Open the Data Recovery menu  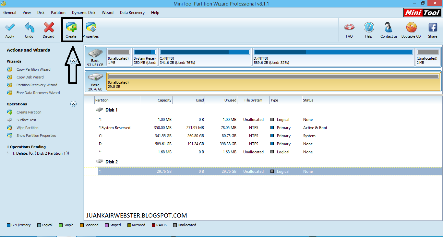click(132, 13)
